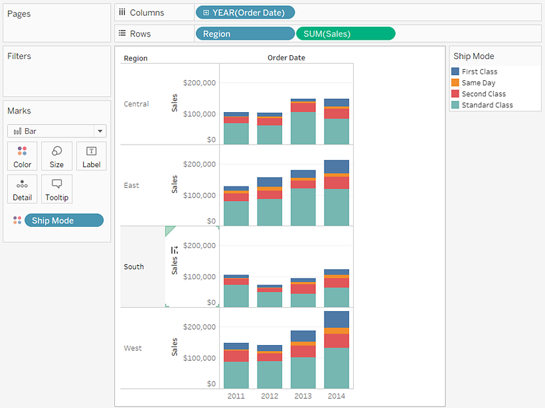Screen dimensions: 545x408
Task: Open the Detail mark property
Action: (23, 189)
